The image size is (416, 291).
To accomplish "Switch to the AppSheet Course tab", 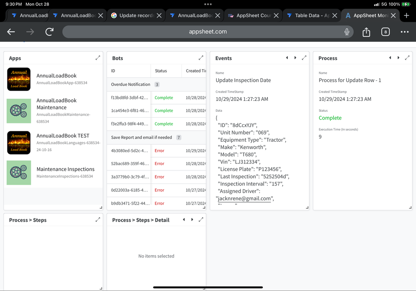I will [253, 15].
